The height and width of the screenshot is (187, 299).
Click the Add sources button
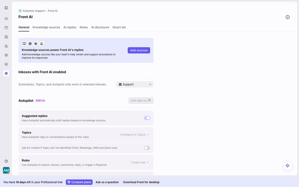point(139,50)
